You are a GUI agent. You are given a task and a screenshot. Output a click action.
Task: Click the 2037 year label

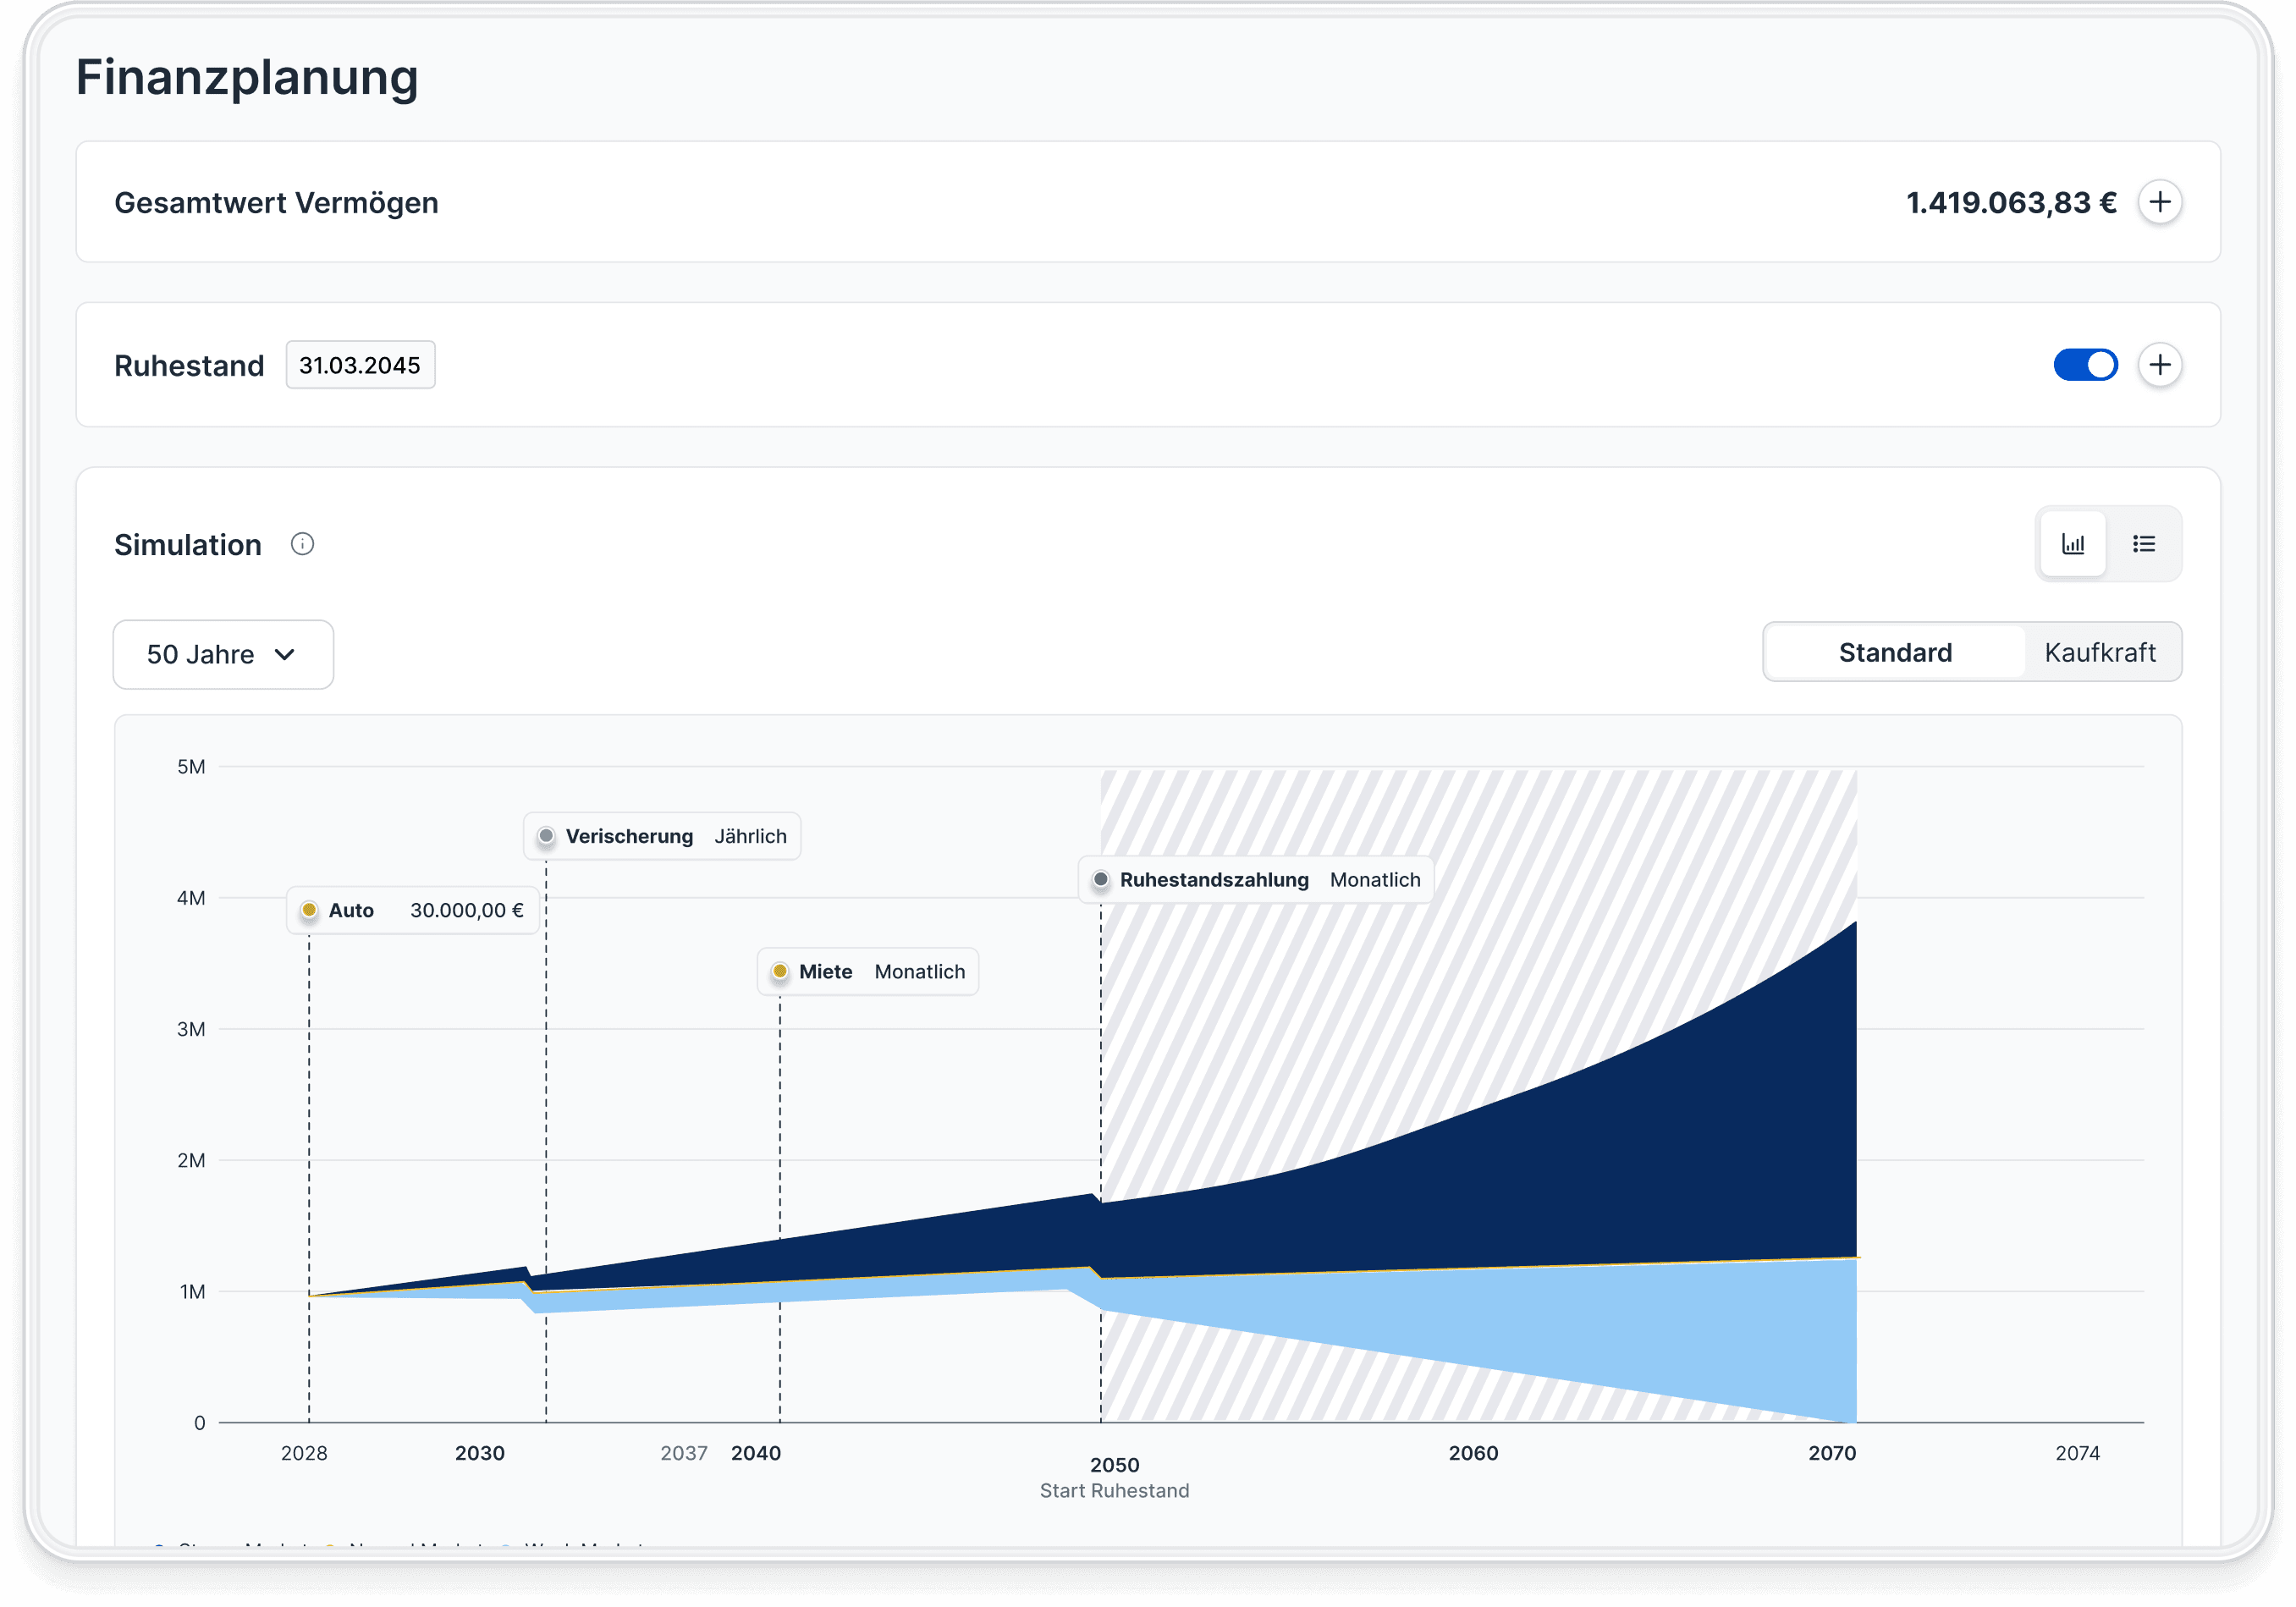click(x=684, y=1453)
